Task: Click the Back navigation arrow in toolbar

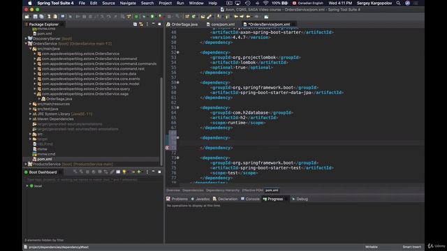Action: 248,17
